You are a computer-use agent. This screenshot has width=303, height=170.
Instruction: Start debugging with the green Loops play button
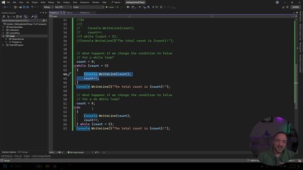click(110, 7)
